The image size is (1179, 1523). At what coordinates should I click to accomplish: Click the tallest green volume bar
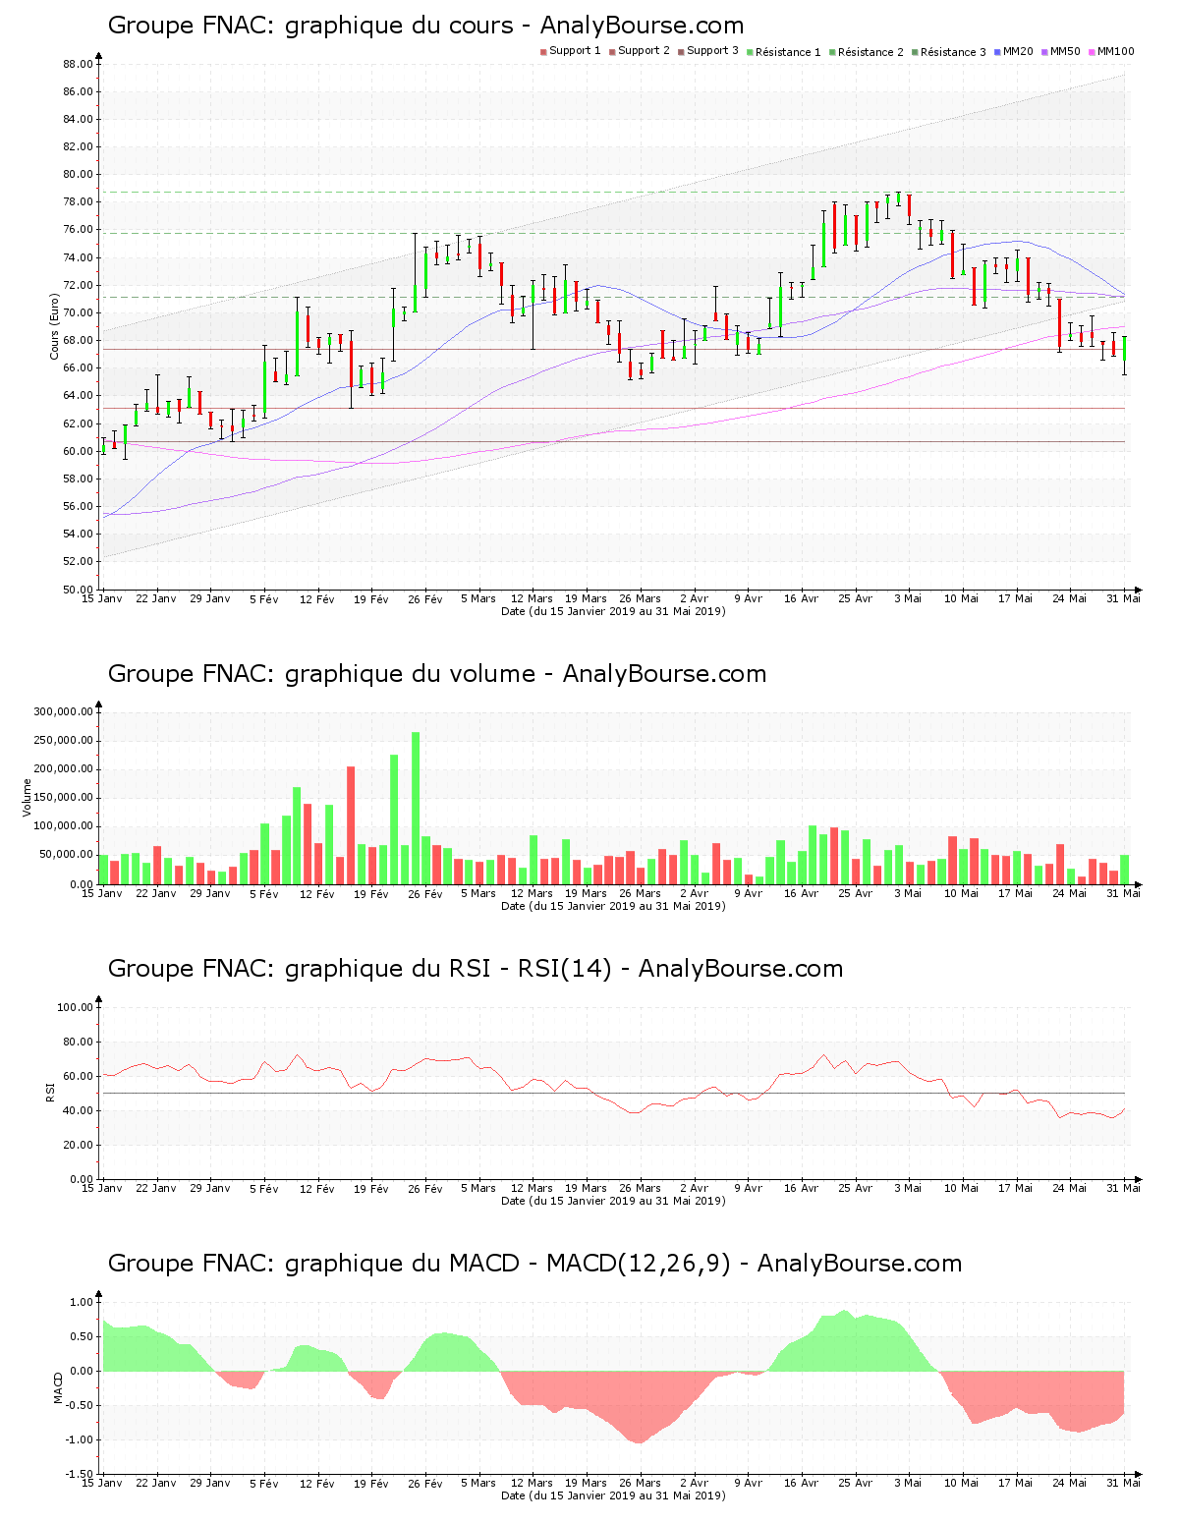tap(416, 808)
